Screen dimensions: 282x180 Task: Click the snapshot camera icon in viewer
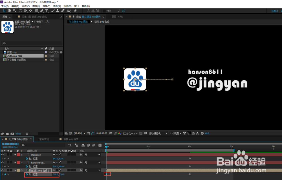[x=111, y=133]
